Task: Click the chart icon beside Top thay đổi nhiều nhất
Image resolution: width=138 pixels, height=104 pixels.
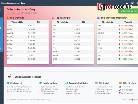Action: (x=98, y=18)
